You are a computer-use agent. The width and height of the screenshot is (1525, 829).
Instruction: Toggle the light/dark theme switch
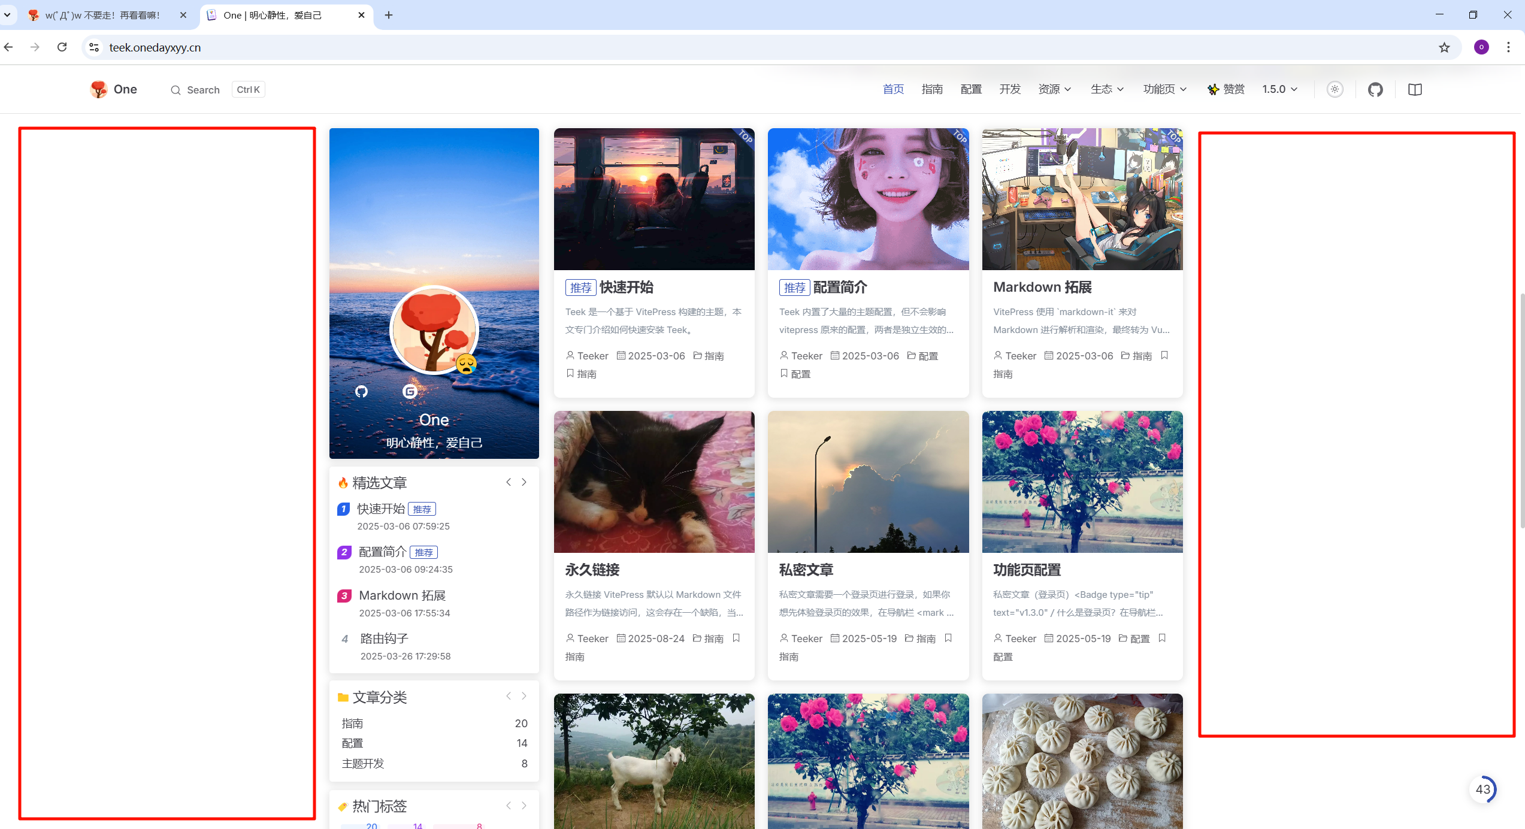(1335, 89)
